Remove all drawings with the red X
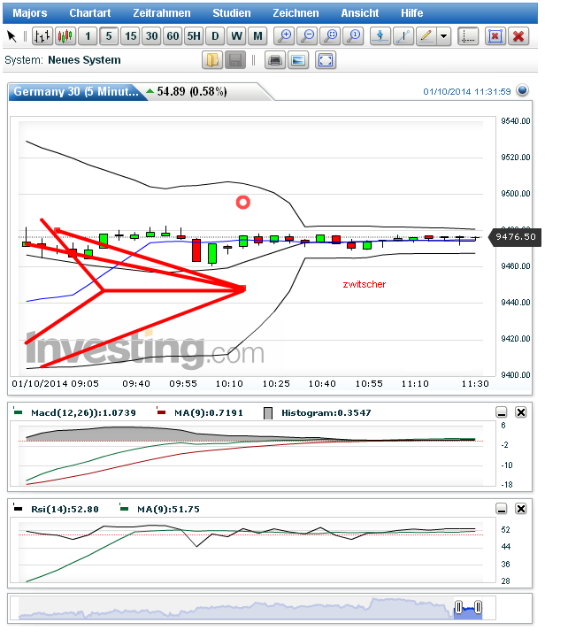This screenshot has width=568, height=638. point(518,36)
